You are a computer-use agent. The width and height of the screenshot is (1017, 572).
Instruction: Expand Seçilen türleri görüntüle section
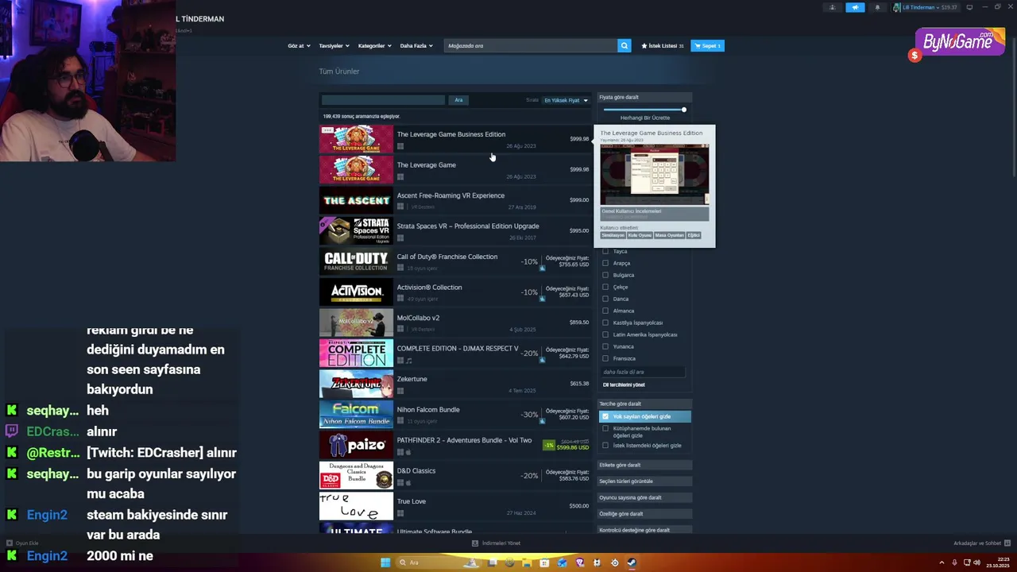pyautogui.click(x=644, y=481)
